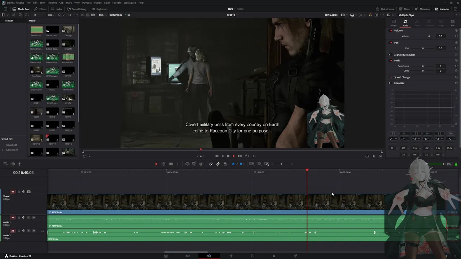Toggle Position Lock padlock icon

pos(225,164)
